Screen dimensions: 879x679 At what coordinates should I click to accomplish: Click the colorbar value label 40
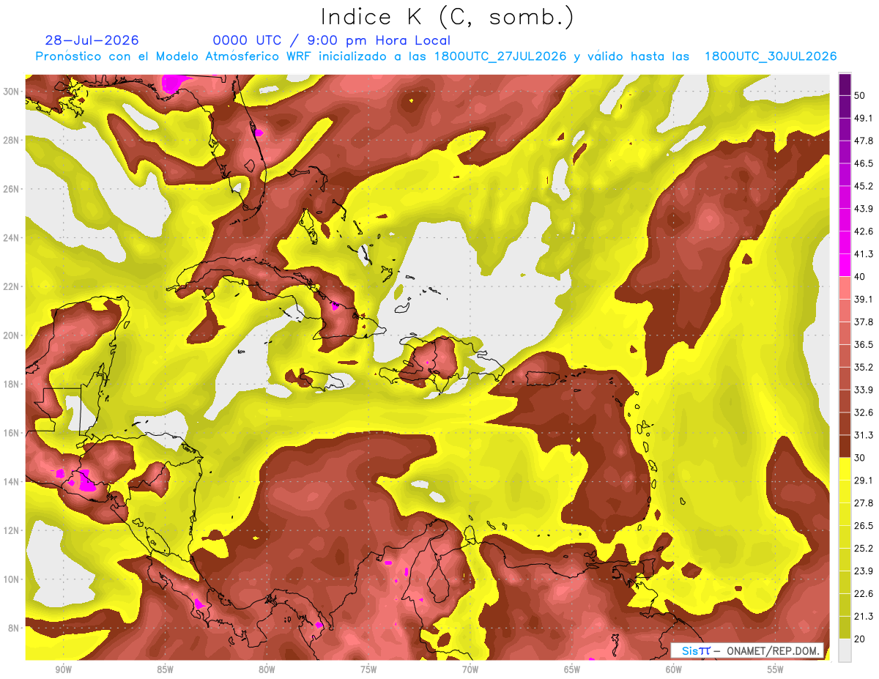pyautogui.click(x=860, y=276)
